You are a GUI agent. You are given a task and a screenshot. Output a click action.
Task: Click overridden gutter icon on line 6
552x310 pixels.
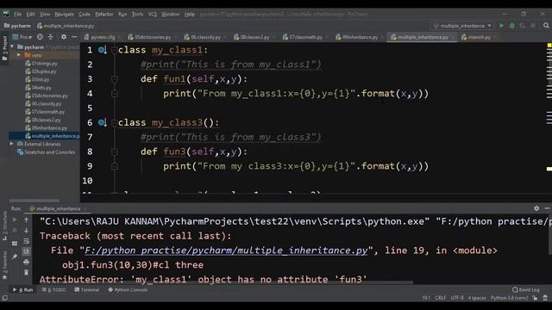[102, 122]
